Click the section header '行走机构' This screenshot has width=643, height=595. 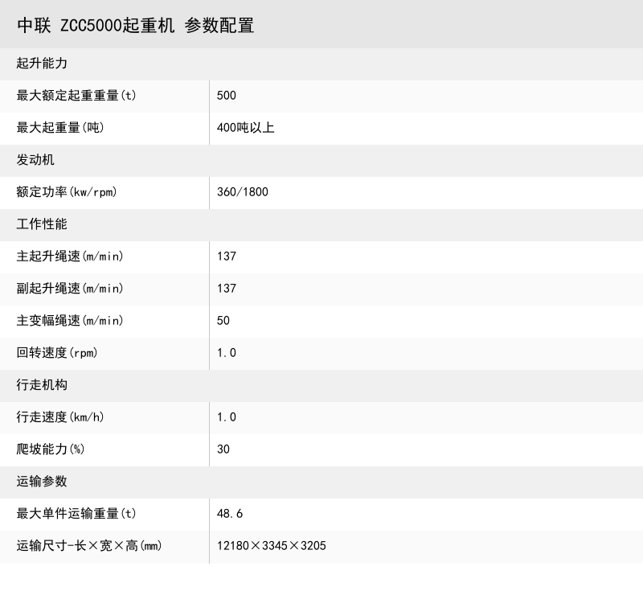[x=42, y=385]
